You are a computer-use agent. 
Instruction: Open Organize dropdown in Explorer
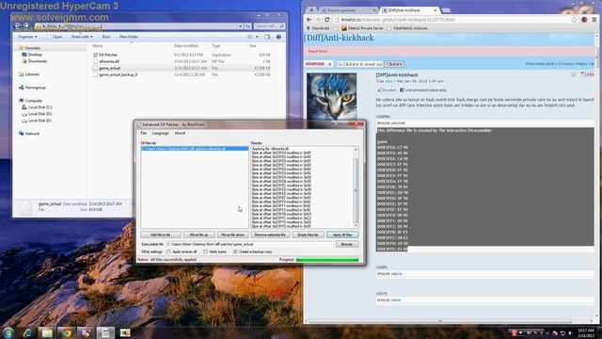pyautogui.click(x=27, y=37)
